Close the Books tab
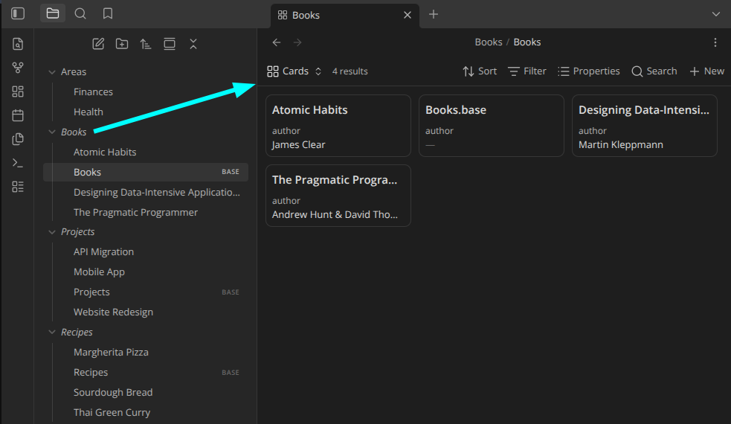This screenshot has height=424, width=731. [408, 15]
